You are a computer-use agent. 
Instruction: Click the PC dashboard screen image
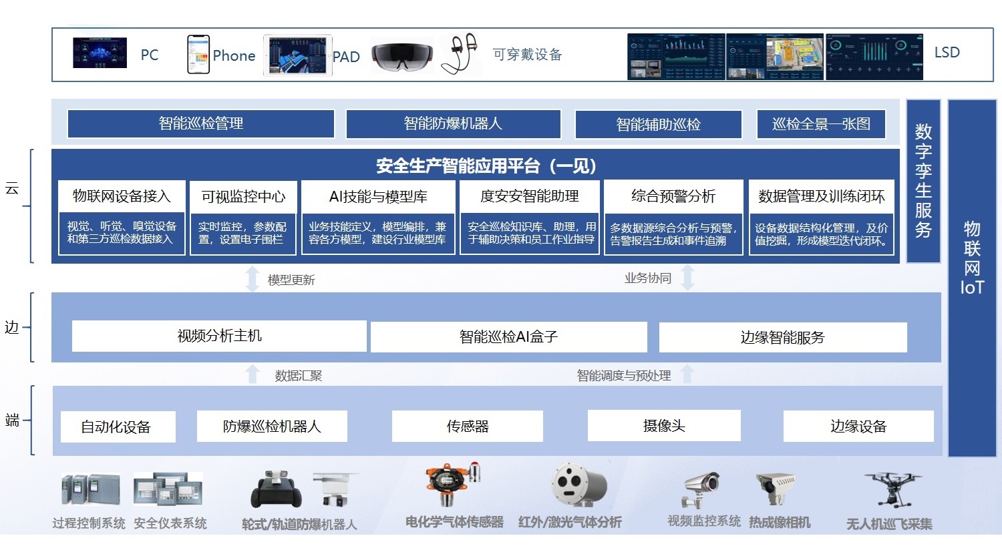(100, 53)
